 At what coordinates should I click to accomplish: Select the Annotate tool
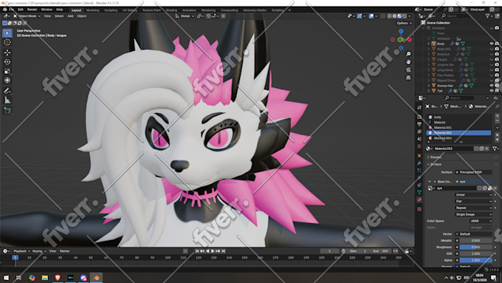[7, 91]
